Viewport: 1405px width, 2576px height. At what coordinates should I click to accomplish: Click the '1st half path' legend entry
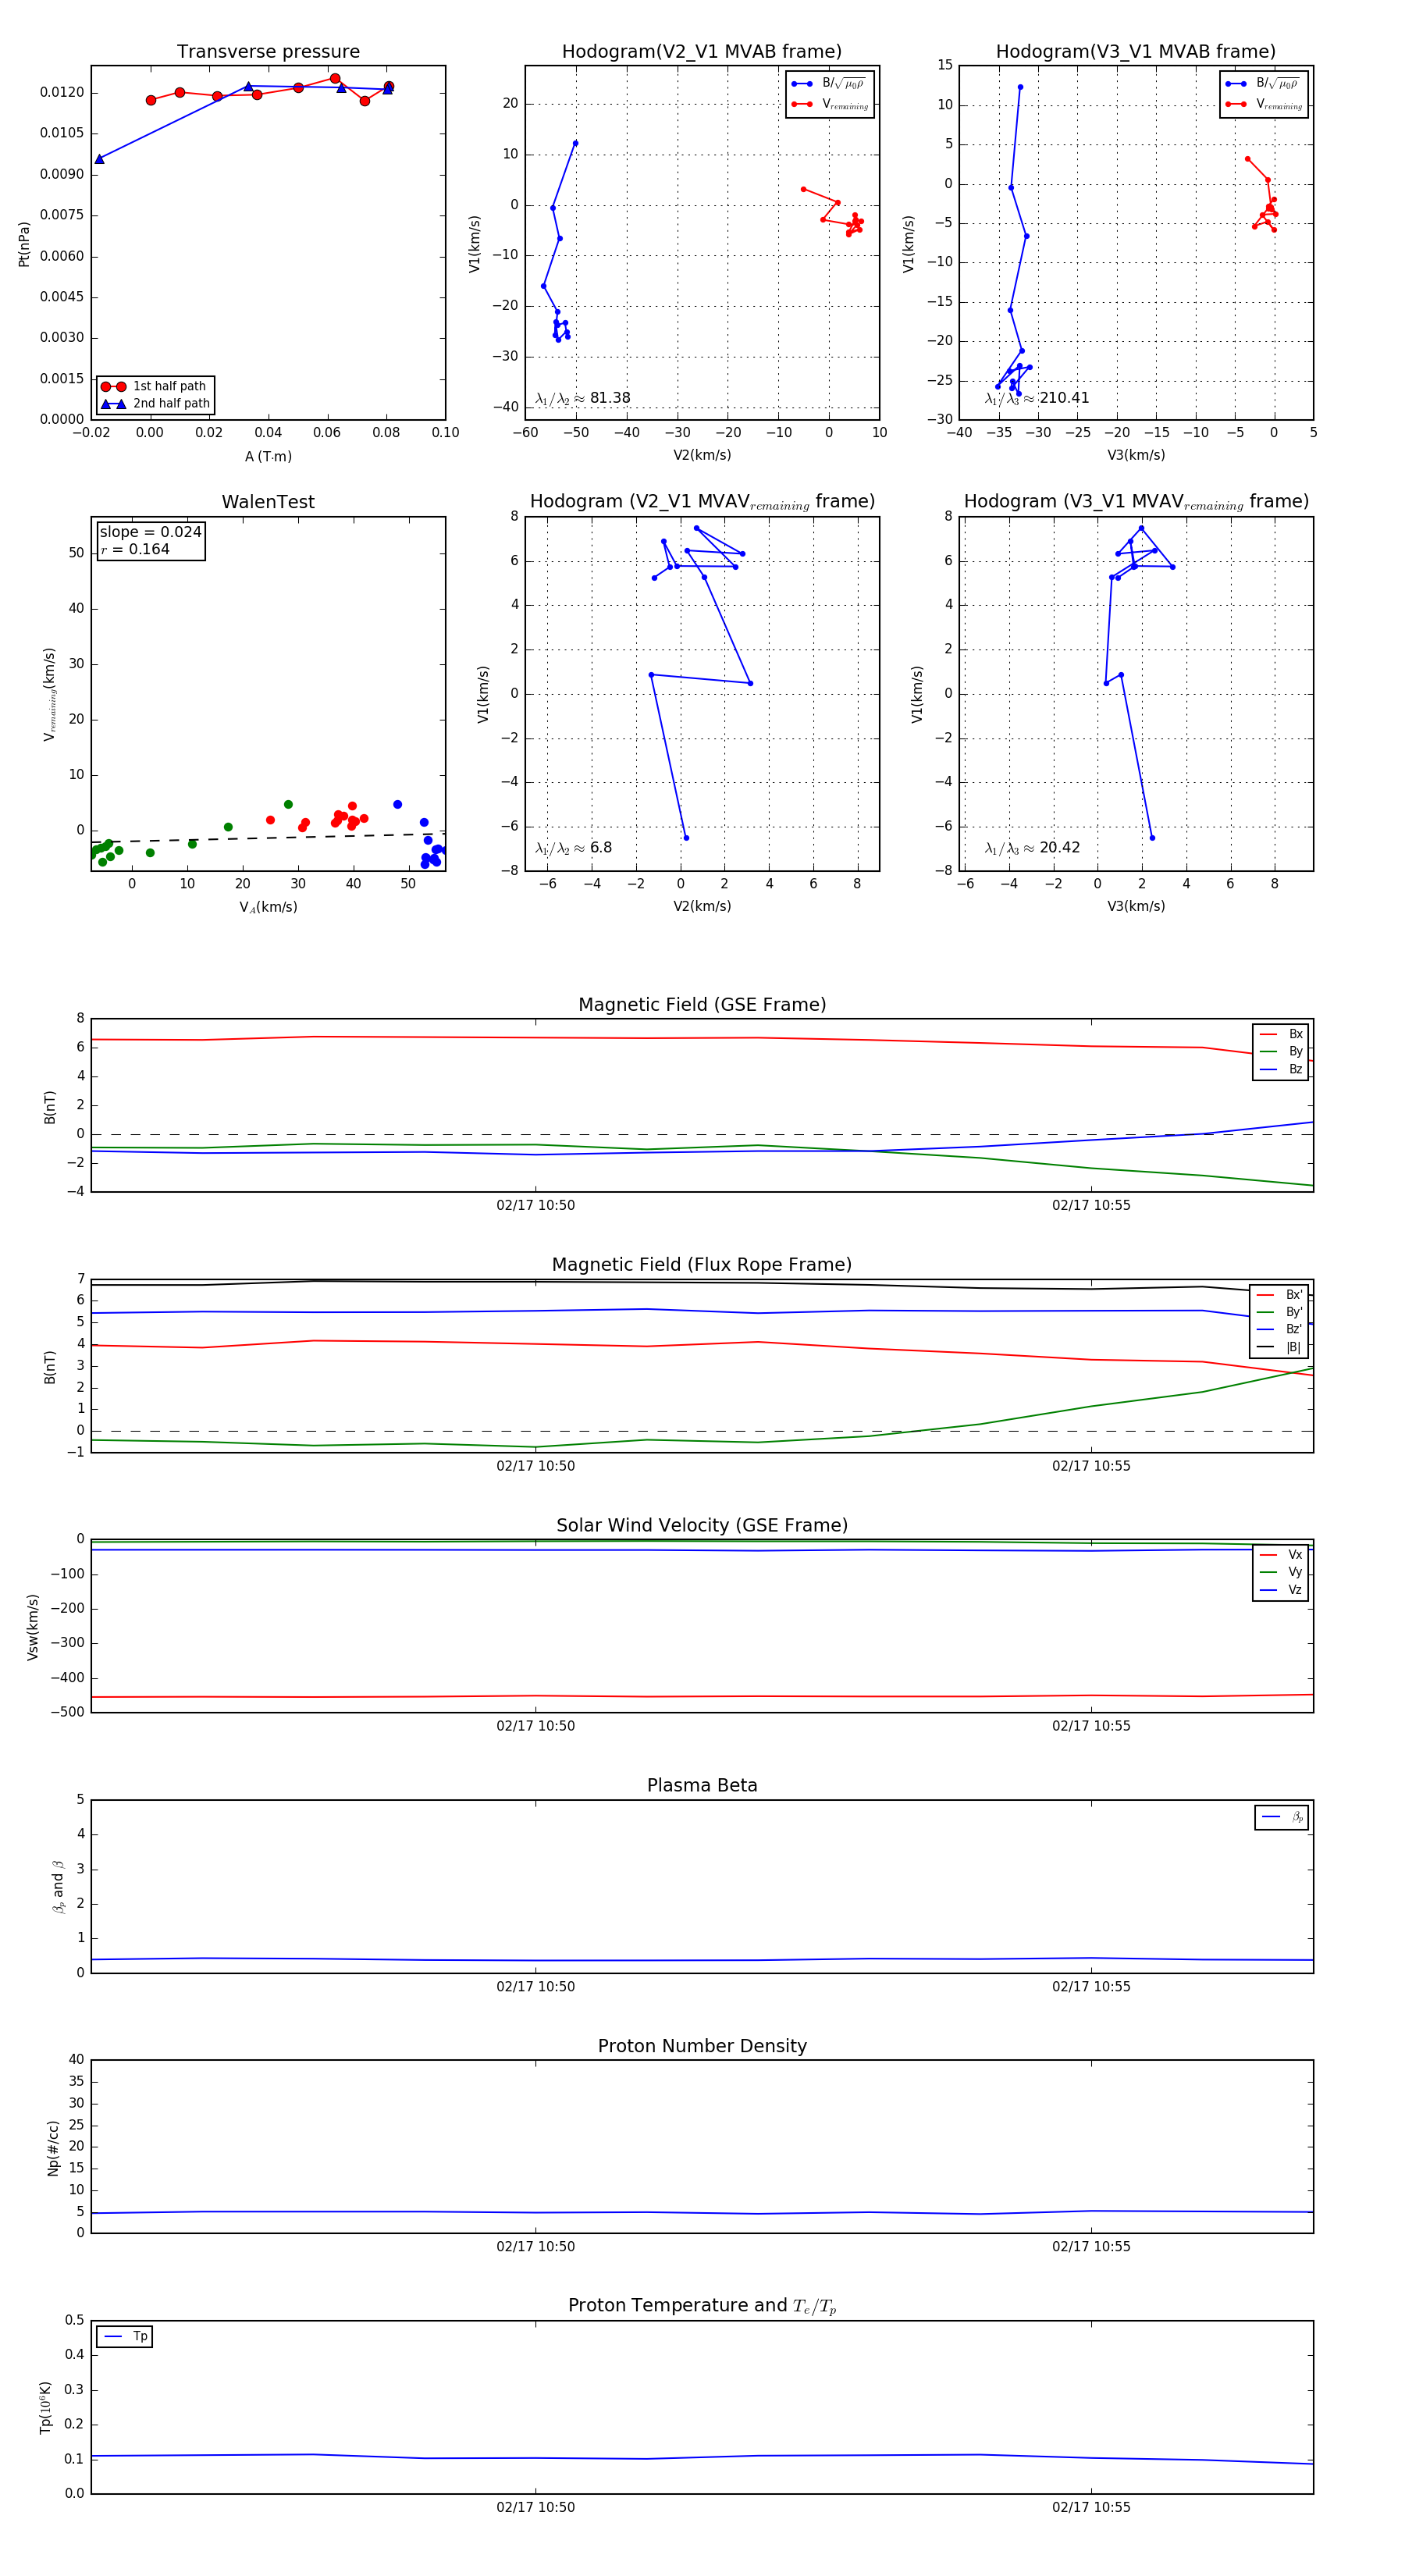point(155,386)
